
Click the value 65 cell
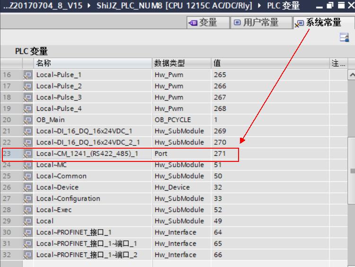[x=270, y=243]
